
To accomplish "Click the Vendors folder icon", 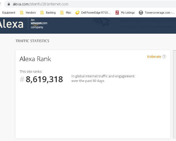I will [22, 13].
